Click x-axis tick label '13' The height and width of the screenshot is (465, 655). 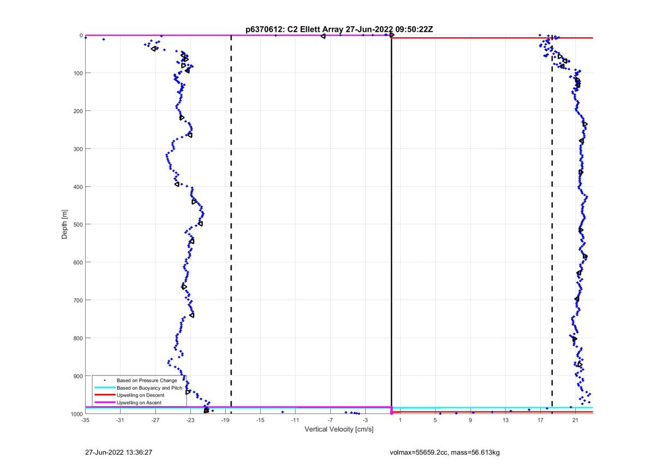[x=505, y=420]
